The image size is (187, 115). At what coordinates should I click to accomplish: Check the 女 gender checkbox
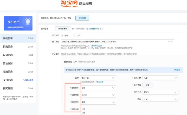coord(81,109)
